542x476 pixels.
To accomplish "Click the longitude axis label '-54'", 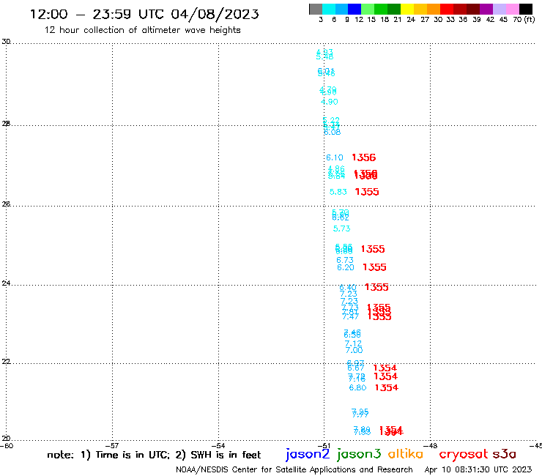I will click(218, 446).
